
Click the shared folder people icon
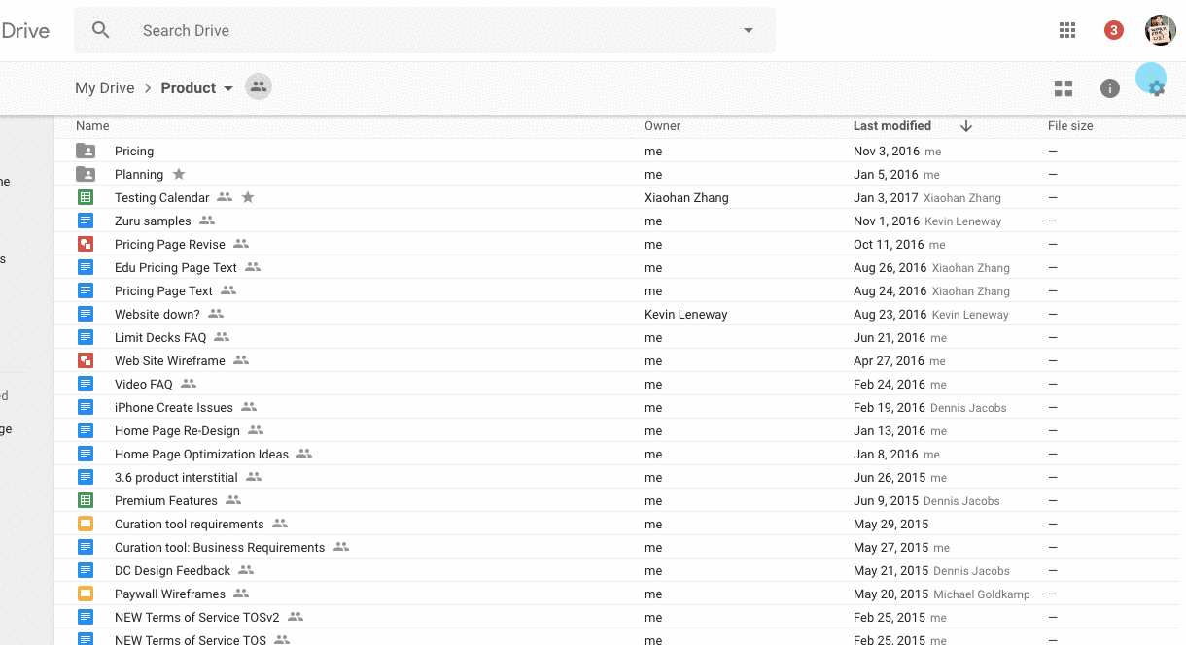tap(259, 87)
